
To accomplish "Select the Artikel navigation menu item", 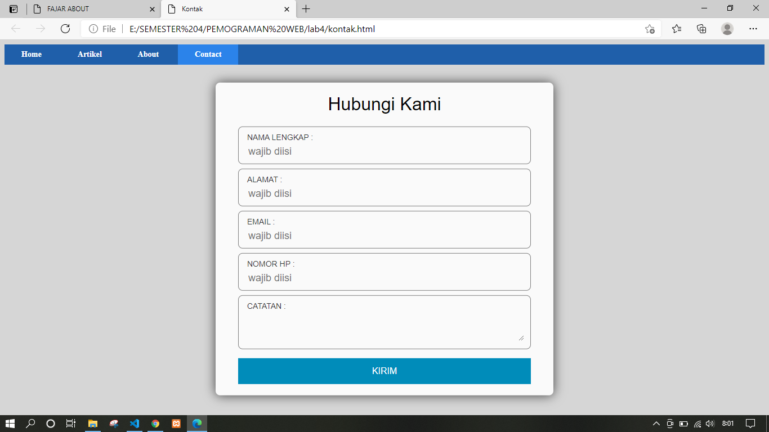I will [x=90, y=54].
